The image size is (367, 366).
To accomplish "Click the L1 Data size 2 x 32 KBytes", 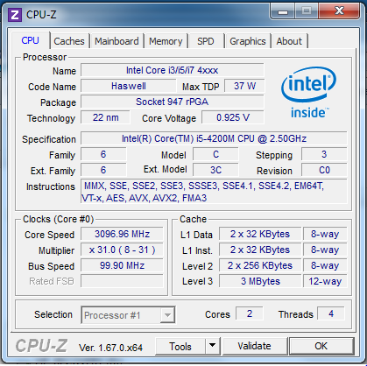I will (260, 234).
